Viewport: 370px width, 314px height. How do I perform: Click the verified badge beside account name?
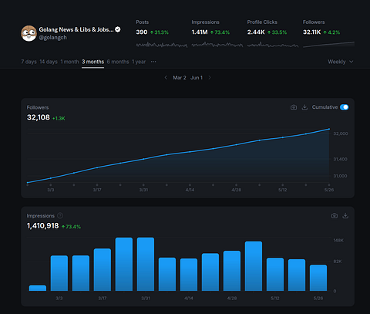click(x=118, y=29)
